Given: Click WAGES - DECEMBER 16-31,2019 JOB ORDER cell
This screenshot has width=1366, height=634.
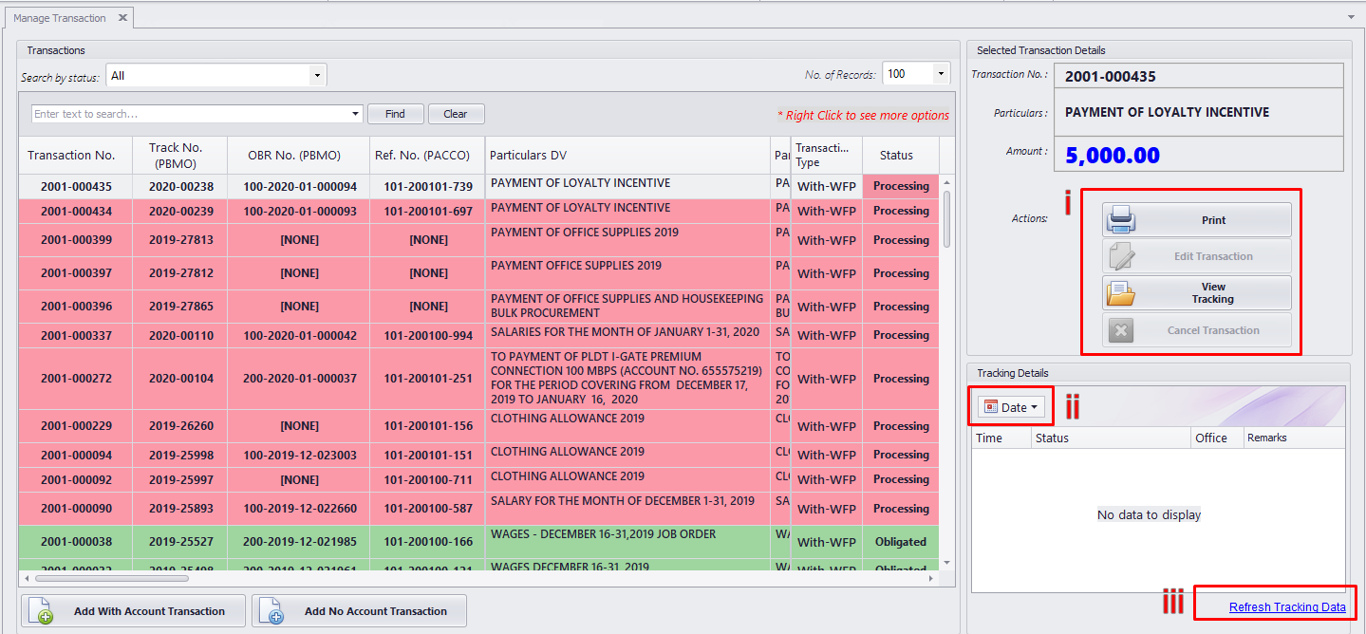Looking at the screenshot, I should (x=627, y=542).
